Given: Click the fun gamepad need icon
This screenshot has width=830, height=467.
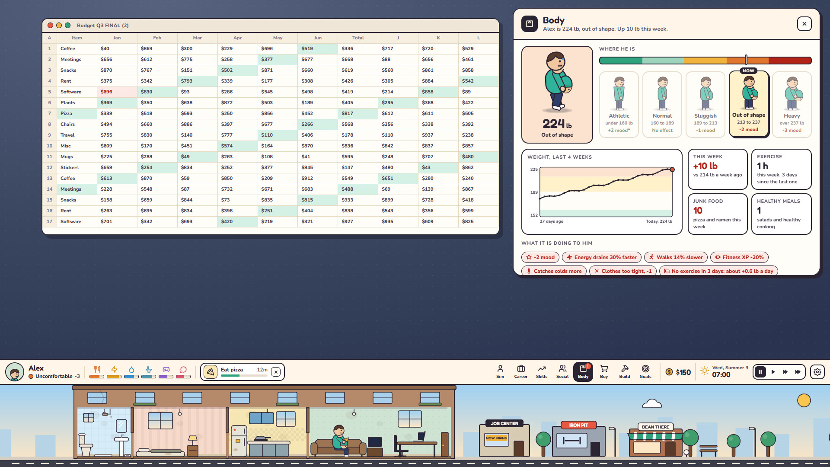Looking at the screenshot, I should coord(166,369).
